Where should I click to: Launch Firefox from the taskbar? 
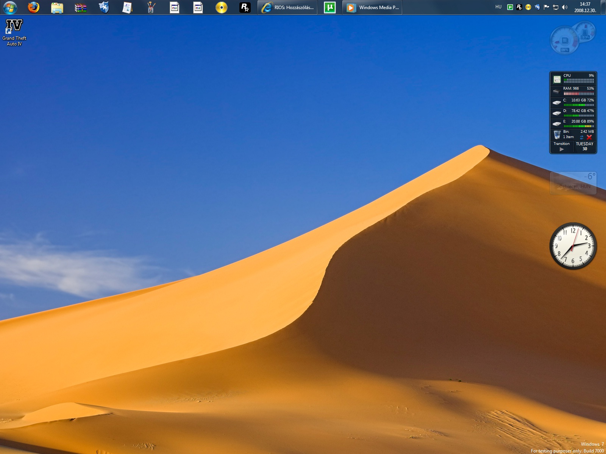click(33, 7)
